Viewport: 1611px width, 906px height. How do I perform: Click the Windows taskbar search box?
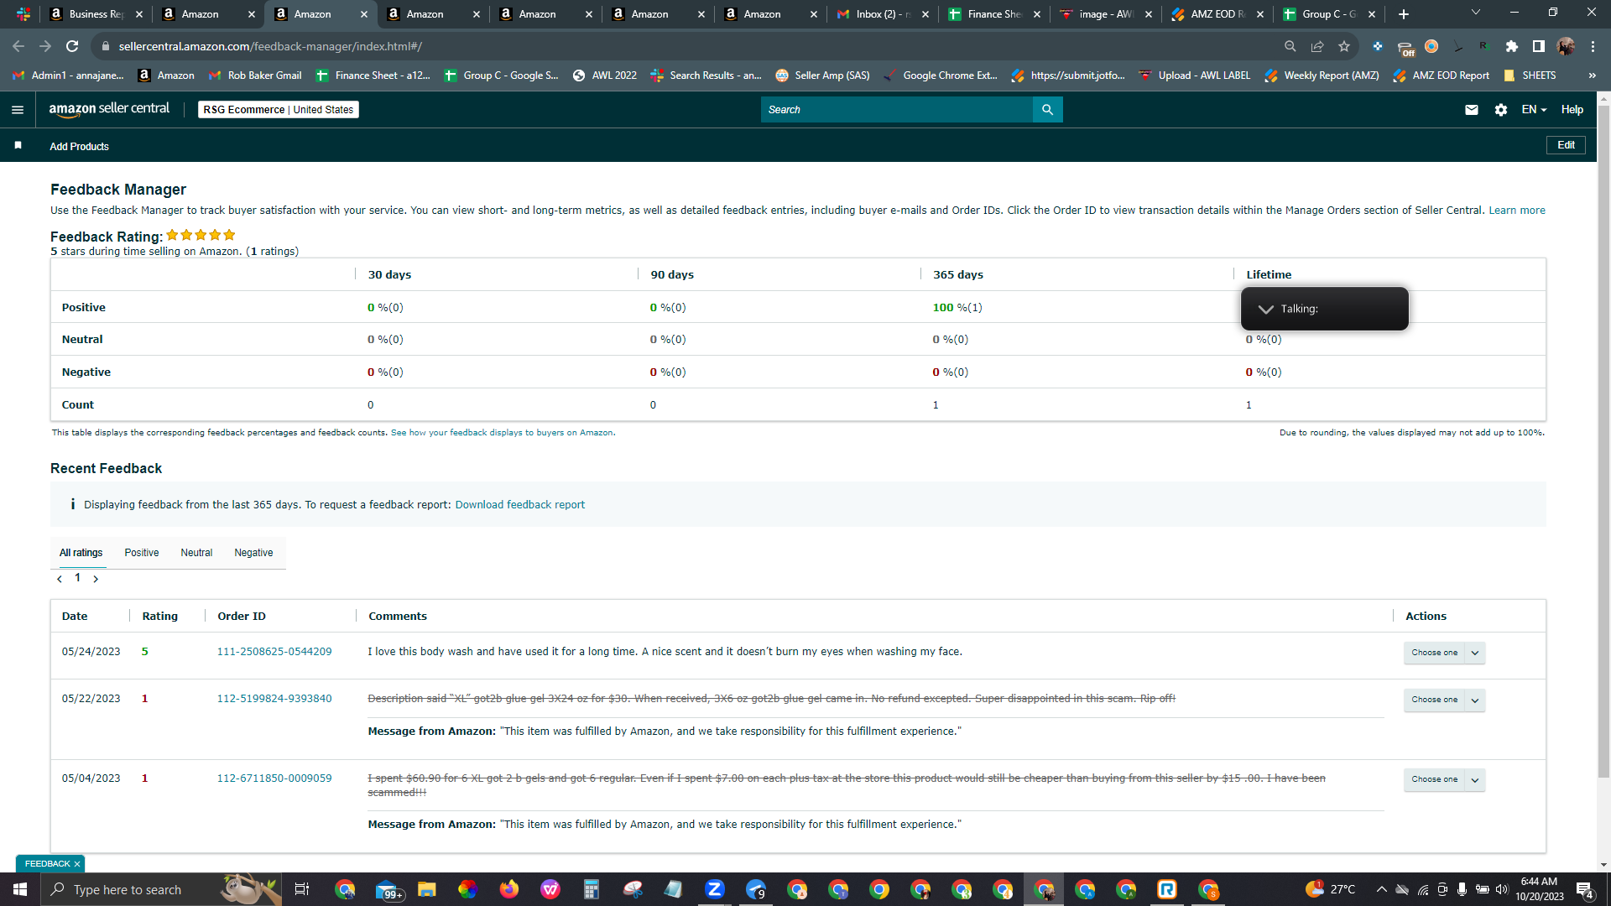[161, 889]
